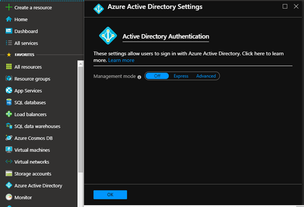Click the App Services globe icon

tap(9, 90)
